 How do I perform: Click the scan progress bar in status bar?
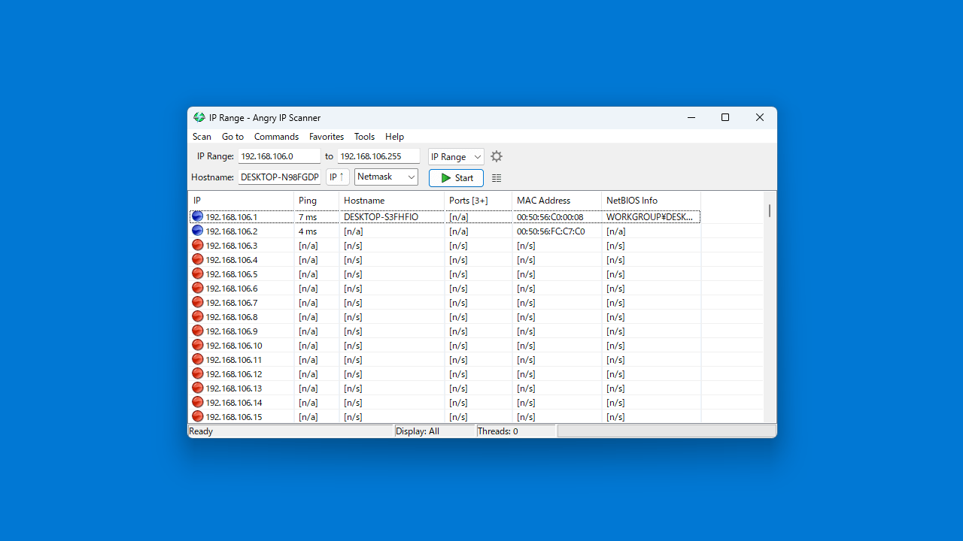667,431
